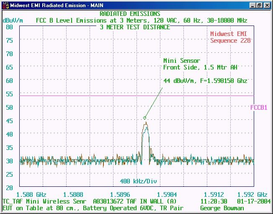273x214 pixels.
Task: Click the 01-17-2004 date stamp
Action: [254, 201]
